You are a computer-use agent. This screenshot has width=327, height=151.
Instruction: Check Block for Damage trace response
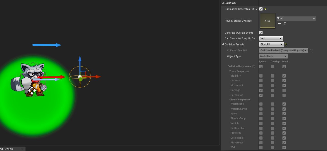pos(284,90)
